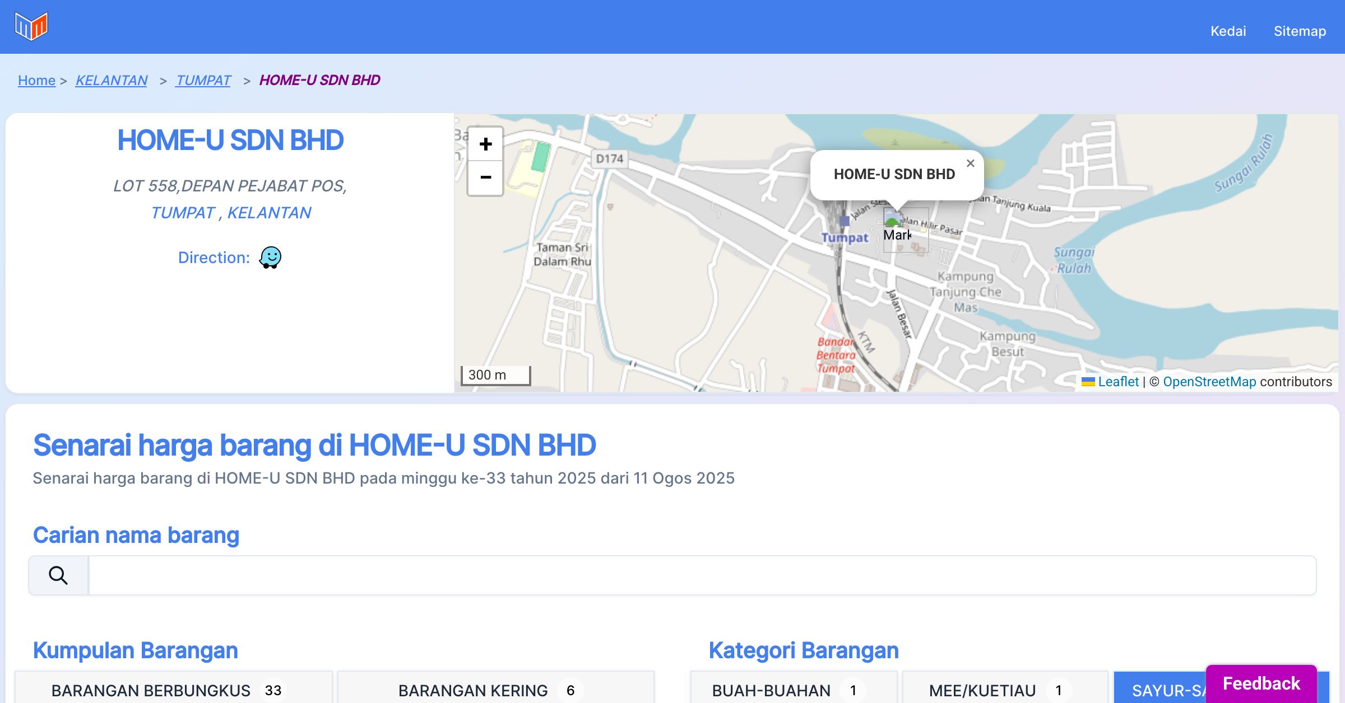The height and width of the screenshot is (703, 1345).
Task: Open the OpenStreetMap attribution link
Action: point(1209,382)
